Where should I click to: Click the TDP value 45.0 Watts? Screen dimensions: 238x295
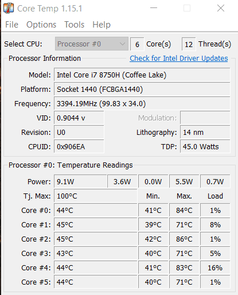pos(205,147)
